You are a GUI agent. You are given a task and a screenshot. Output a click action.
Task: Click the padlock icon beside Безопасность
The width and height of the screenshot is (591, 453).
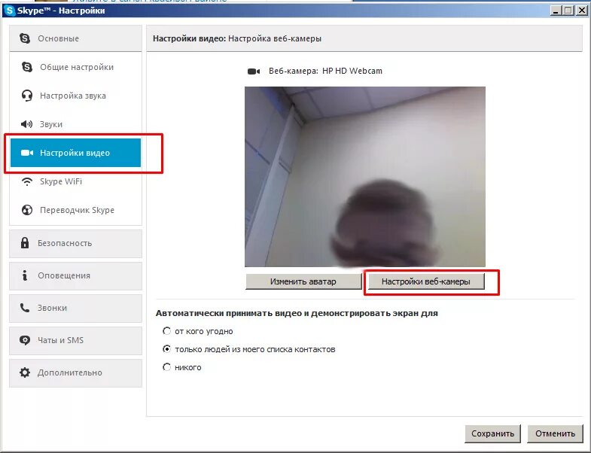(x=25, y=243)
